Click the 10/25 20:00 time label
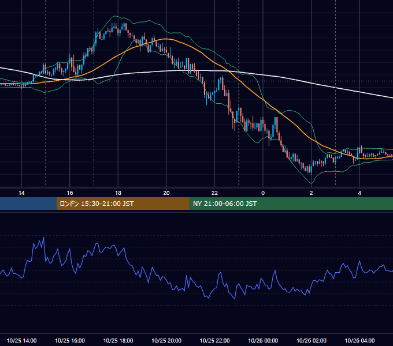 166,340
